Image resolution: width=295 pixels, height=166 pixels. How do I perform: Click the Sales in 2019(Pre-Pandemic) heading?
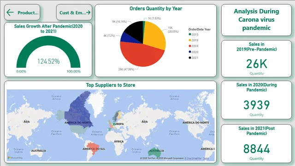(x=257, y=47)
